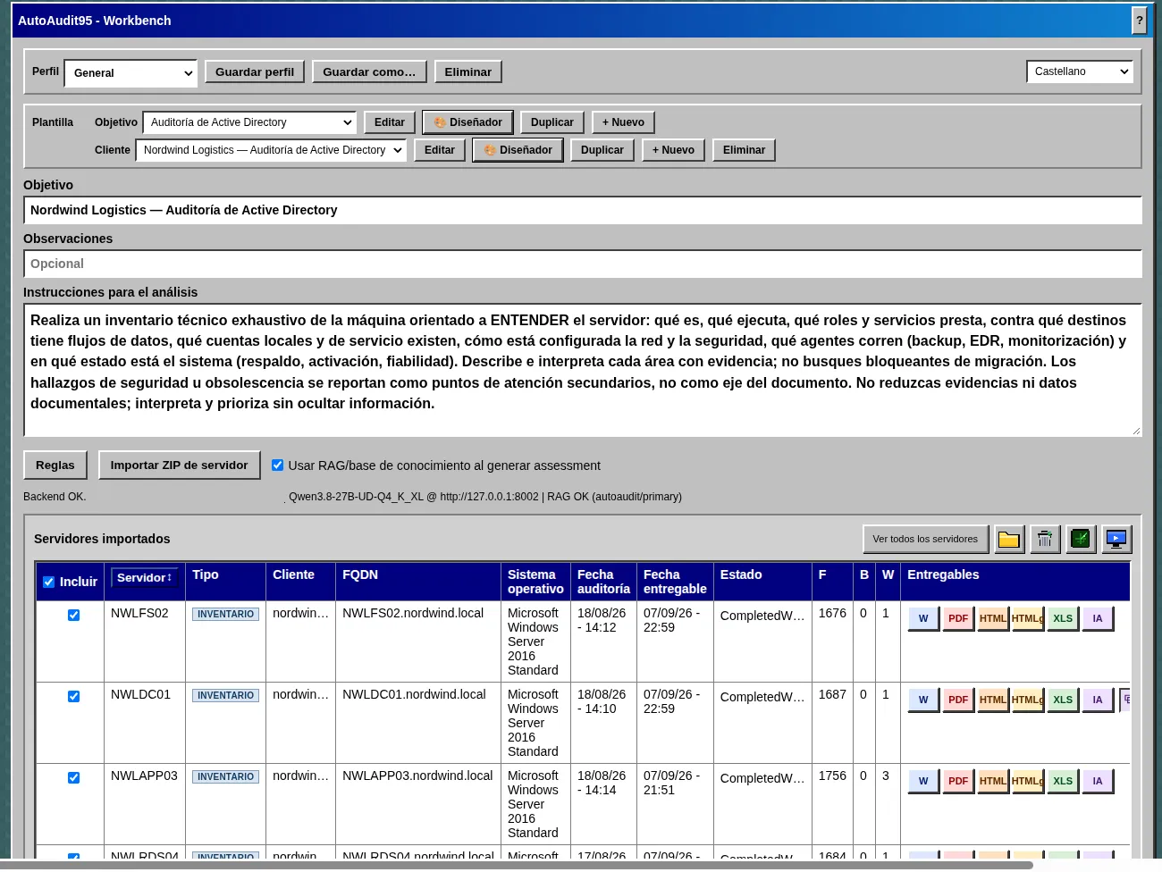Click the Objetivo text field
The width and height of the screenshot is (1162, 872).
[583, 210]
